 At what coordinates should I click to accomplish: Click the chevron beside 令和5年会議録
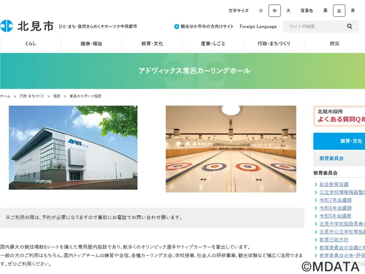316,216
